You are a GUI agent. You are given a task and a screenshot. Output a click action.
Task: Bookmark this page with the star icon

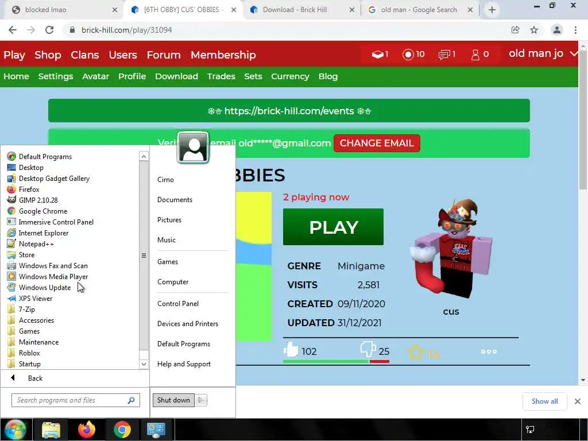pos(534,30)
